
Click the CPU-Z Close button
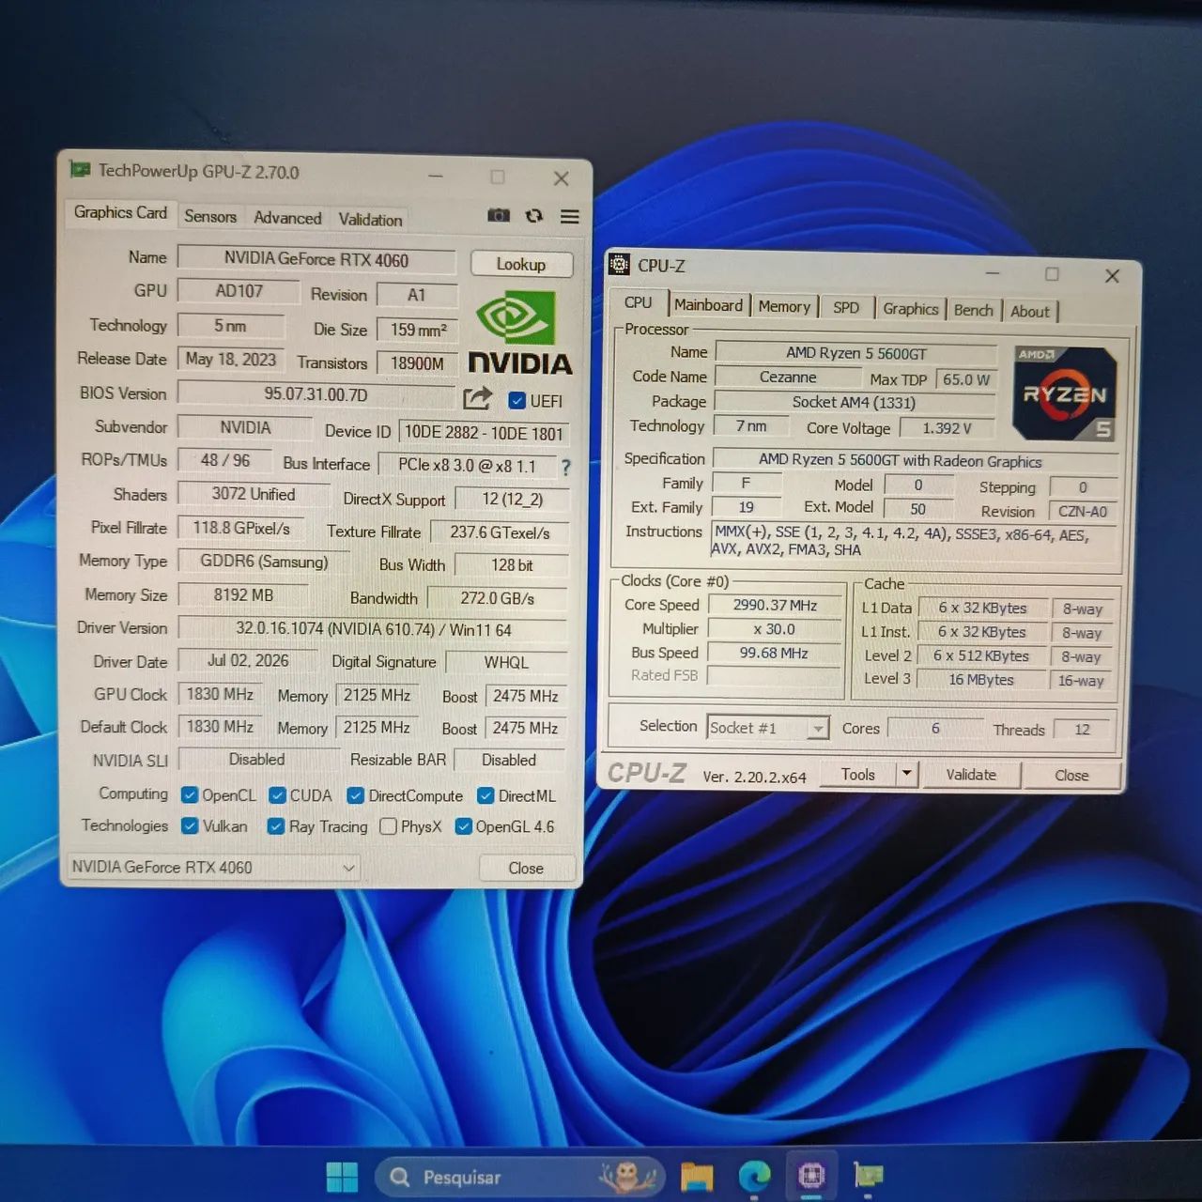1071,776
